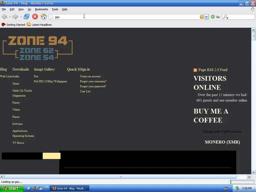Viewport: 256px width, 192px height.
Task: Click the Page RSS 2.0 Feed orange icon
Action: (195, 70)
